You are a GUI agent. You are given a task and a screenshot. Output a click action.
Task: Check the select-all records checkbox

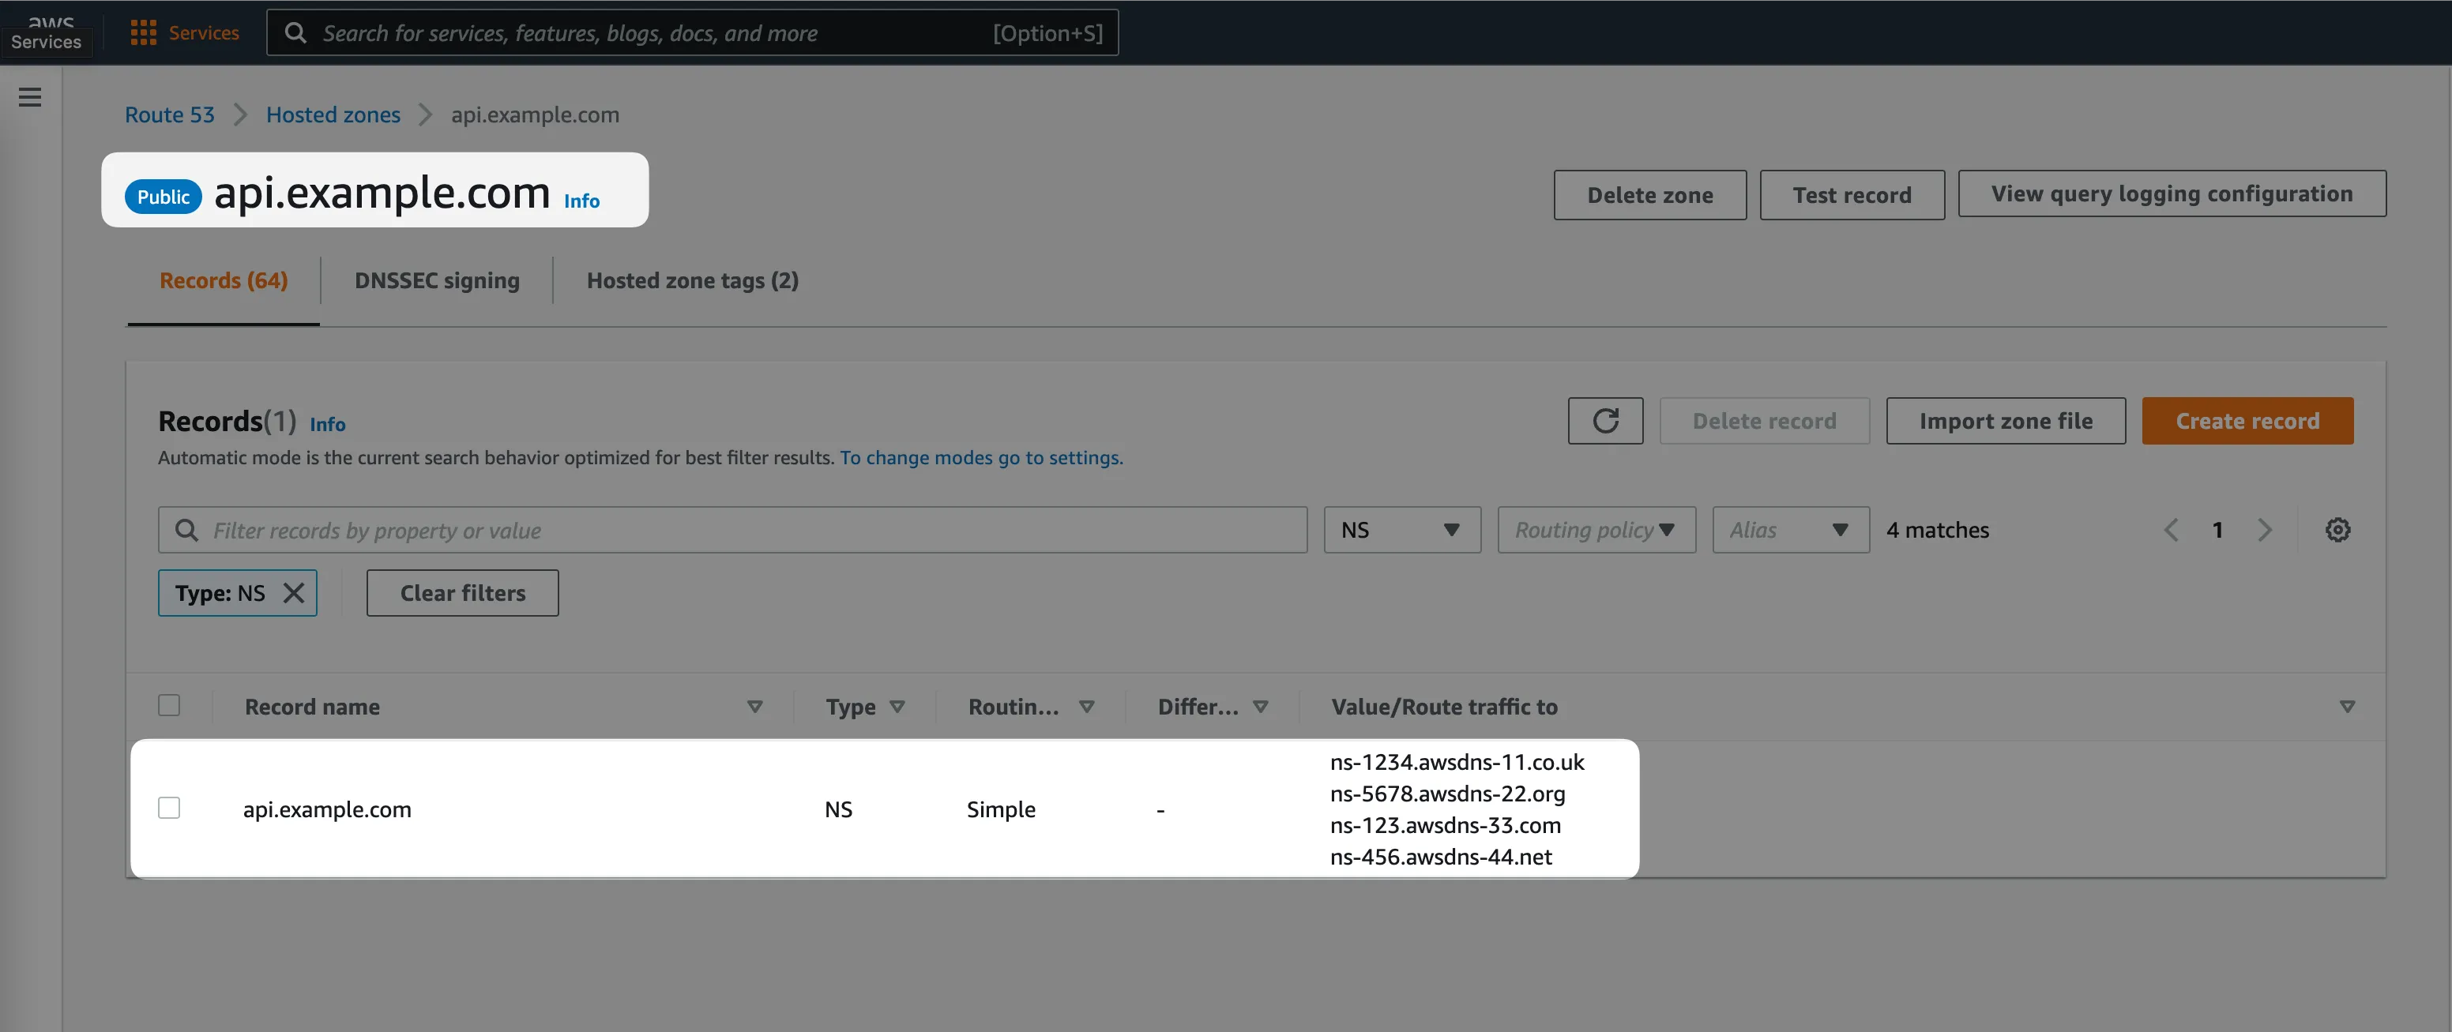pos(169,706)
